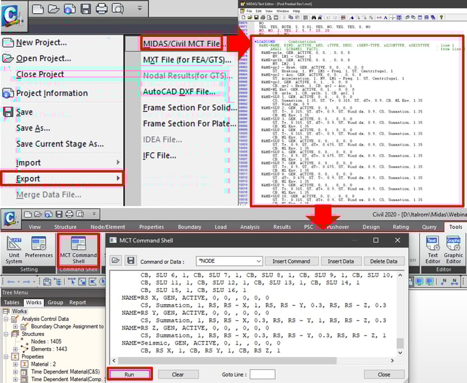Click the MCT Command Shell ribbon icon
Viewport: 467px width, 383px height.
78,249
